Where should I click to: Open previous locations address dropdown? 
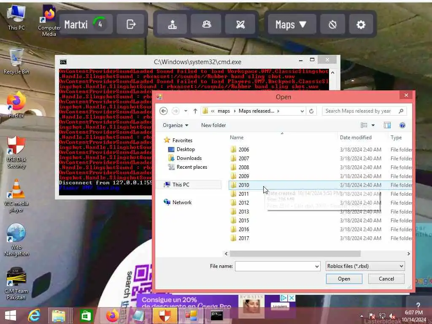(x=302, y=111)
